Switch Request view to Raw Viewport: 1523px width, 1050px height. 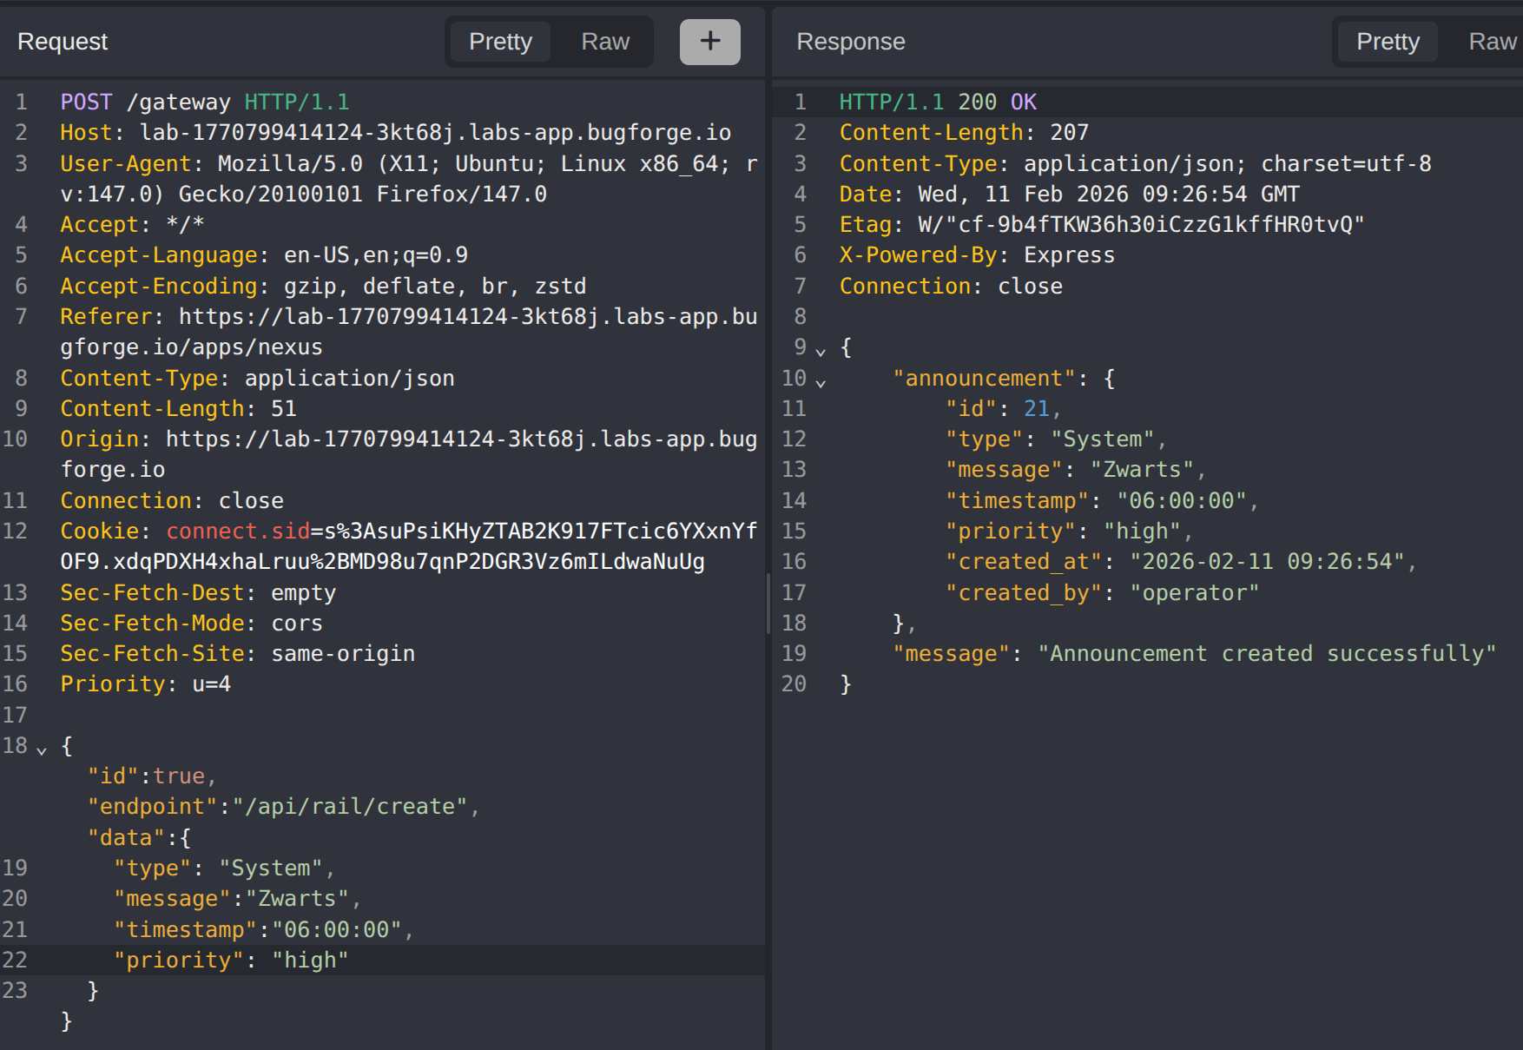(604, 42)
